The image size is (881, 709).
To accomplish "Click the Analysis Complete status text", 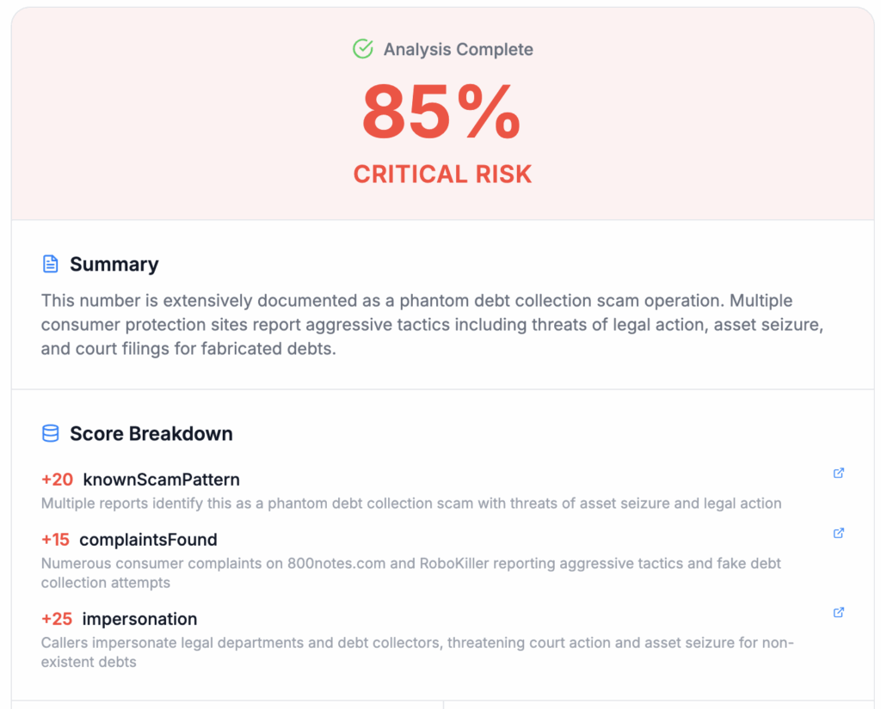I will [x=458, y=50].
